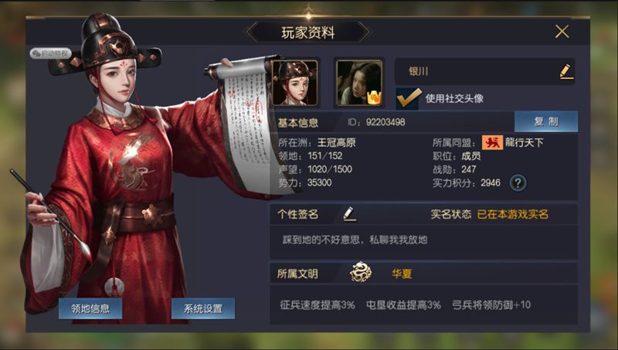Click the 龍行天下 alliance name
618x350 pixels.
pyautogui.click(x=525, y=142)
